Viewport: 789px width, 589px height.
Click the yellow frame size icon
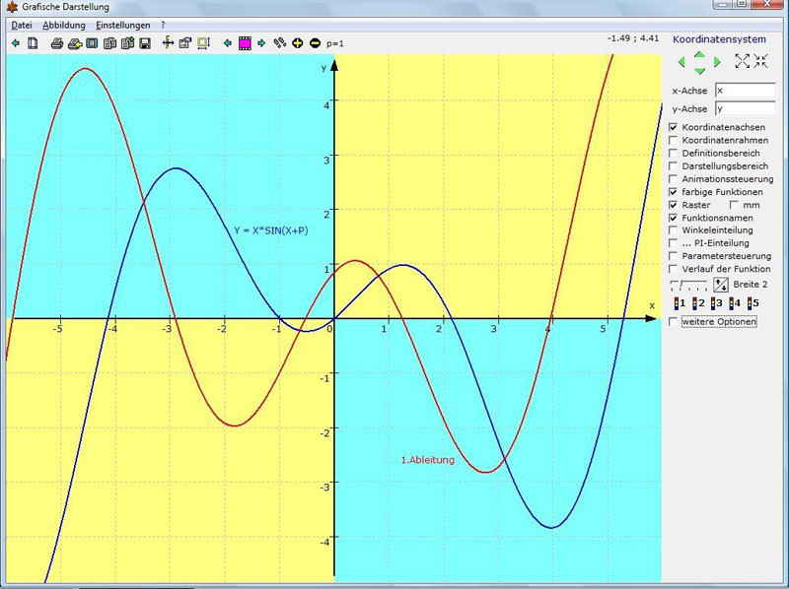(x=203, y=43)
